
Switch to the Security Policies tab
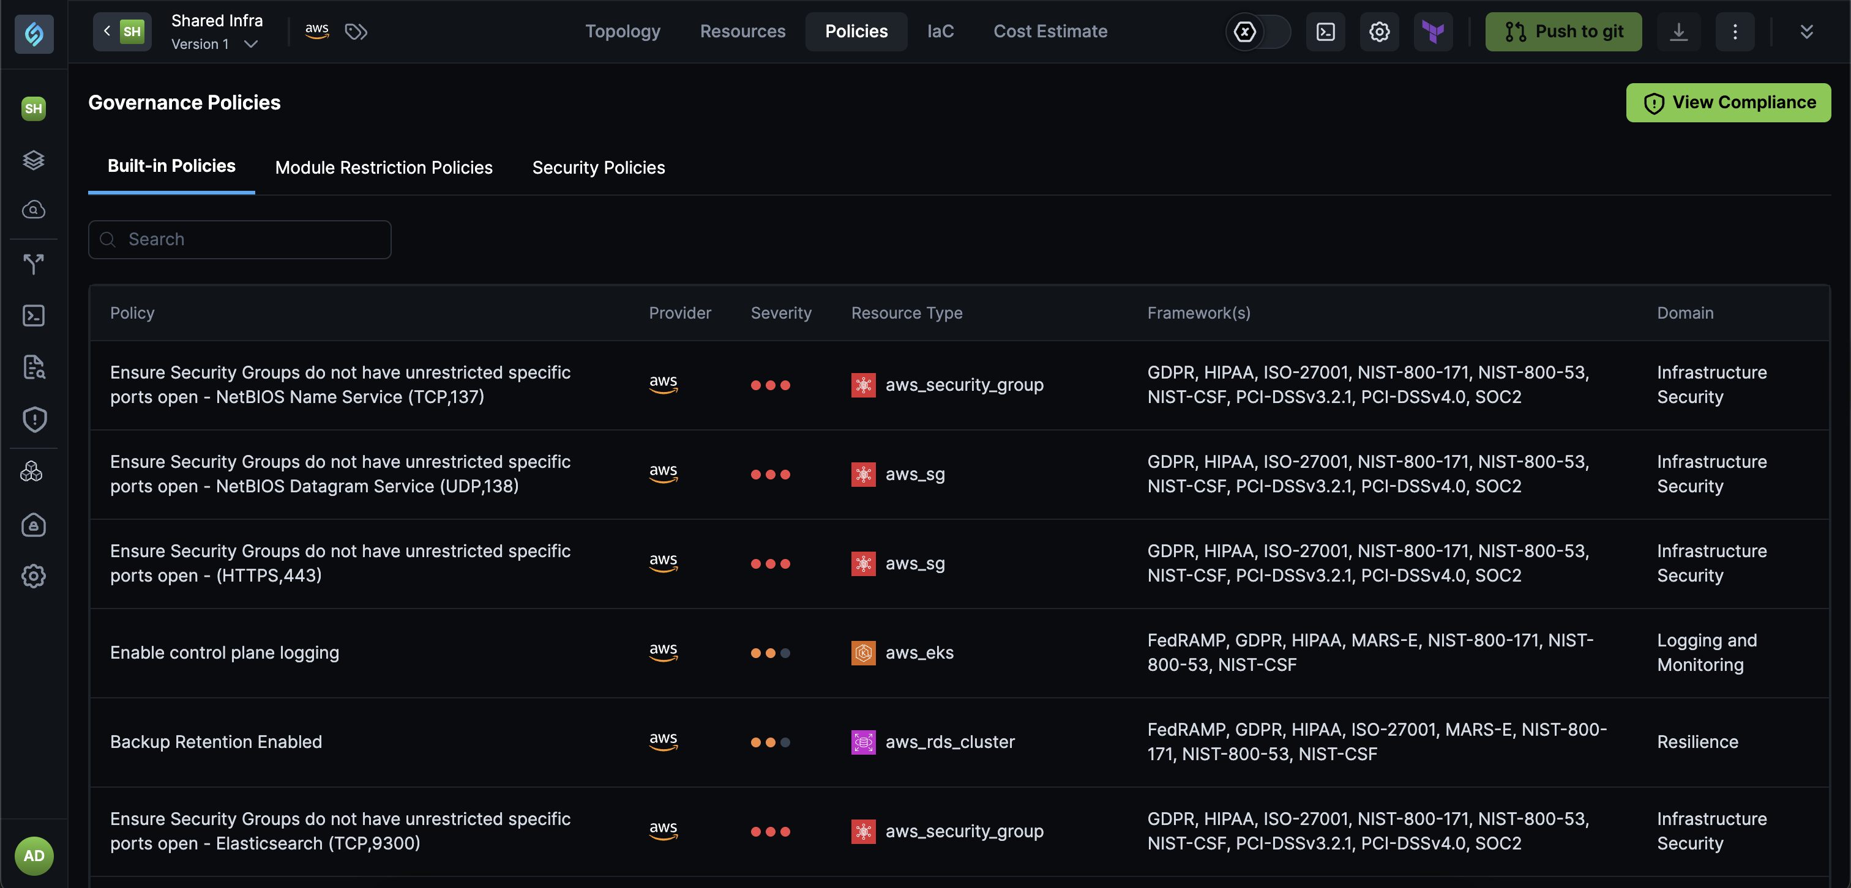(x=598, y=167)
